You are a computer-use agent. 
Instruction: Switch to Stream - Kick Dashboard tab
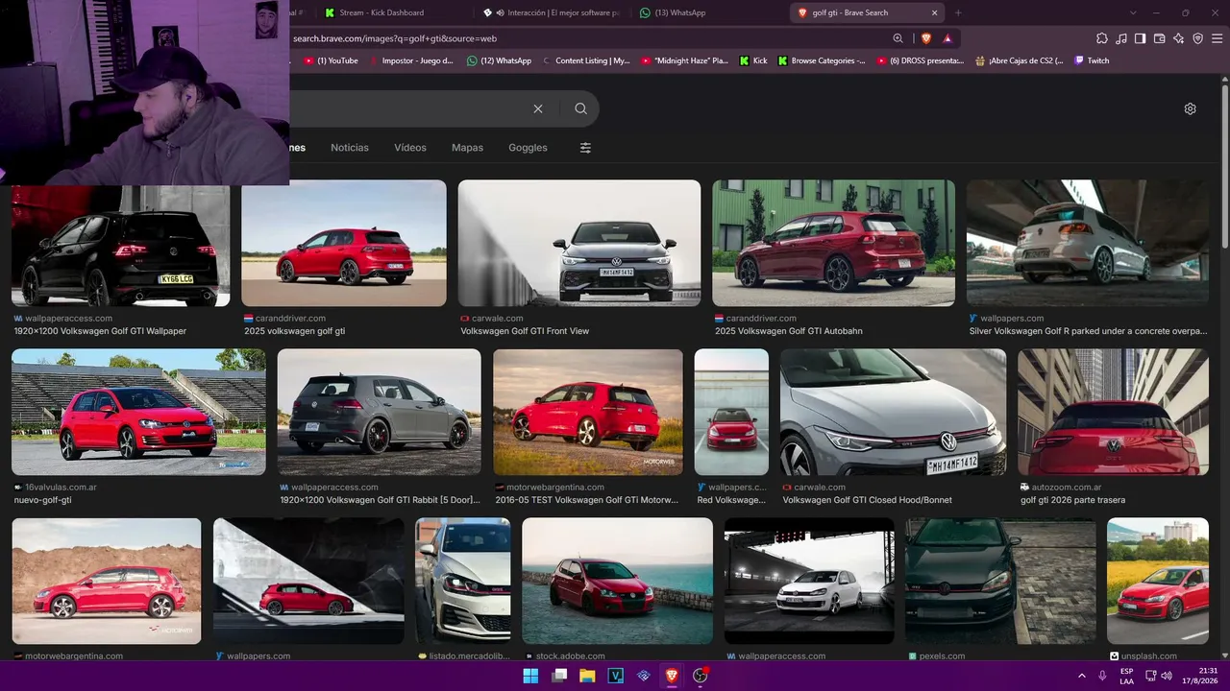[x=391, y=12]
